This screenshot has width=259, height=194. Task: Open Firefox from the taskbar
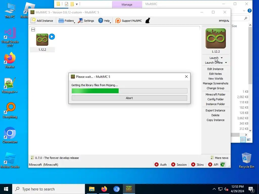[104, 189]
